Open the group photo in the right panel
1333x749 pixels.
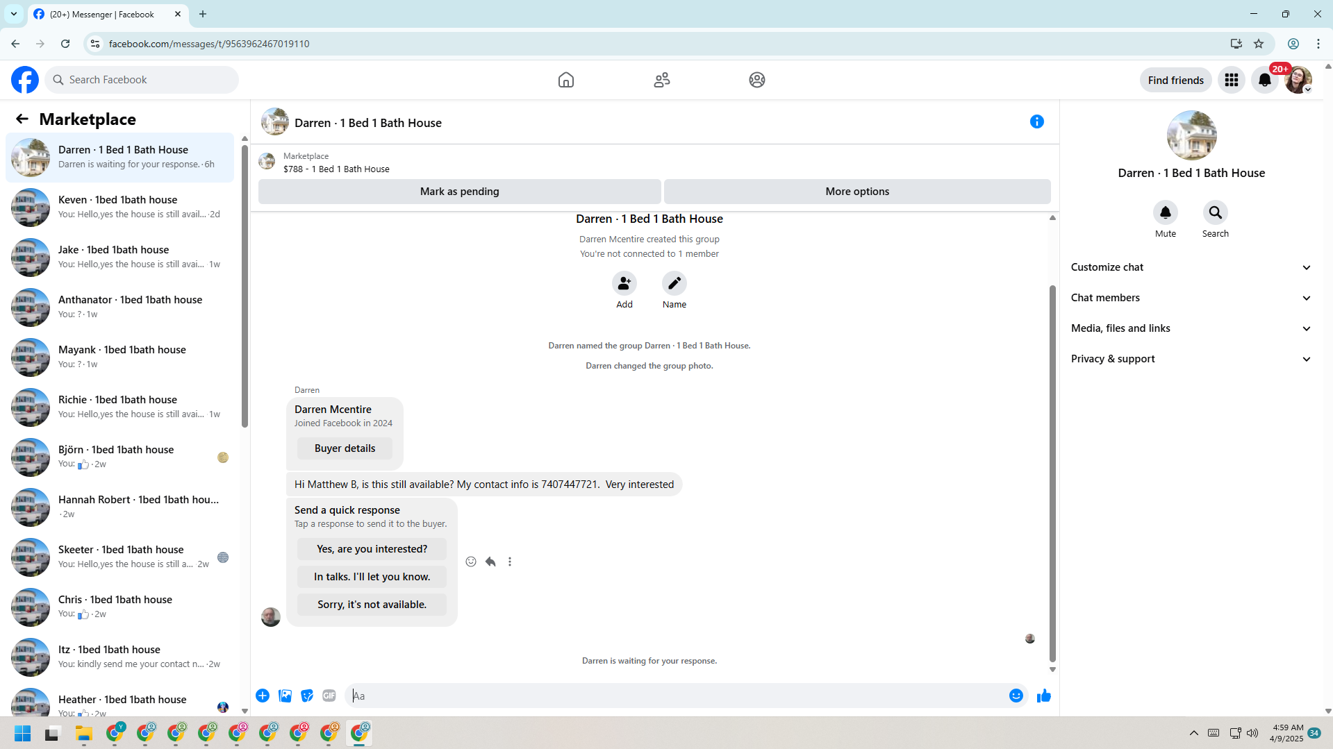click(1191, 135)
